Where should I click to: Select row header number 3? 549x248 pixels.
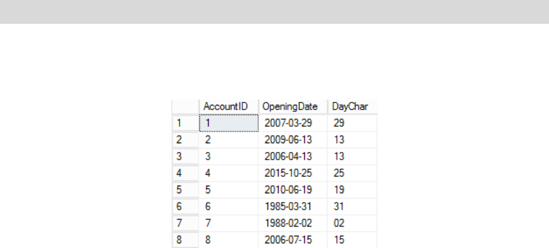[185, 156]
